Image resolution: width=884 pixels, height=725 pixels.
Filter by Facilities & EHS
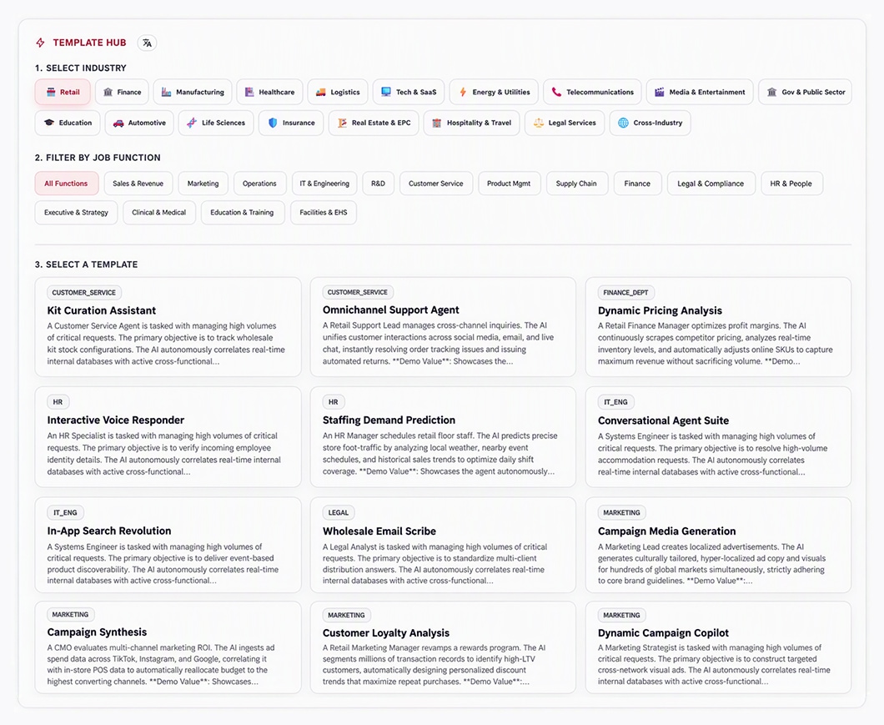[x=324, y=213]
